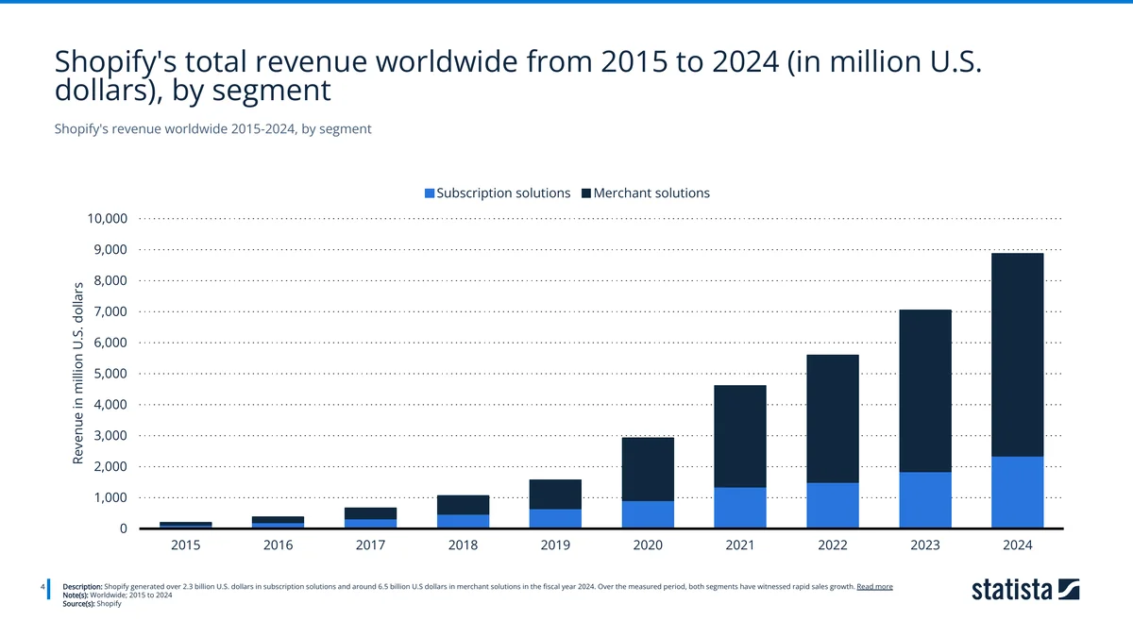Open the 'Read more' link
The image size is (1133, 637).
tap(873, 586)
